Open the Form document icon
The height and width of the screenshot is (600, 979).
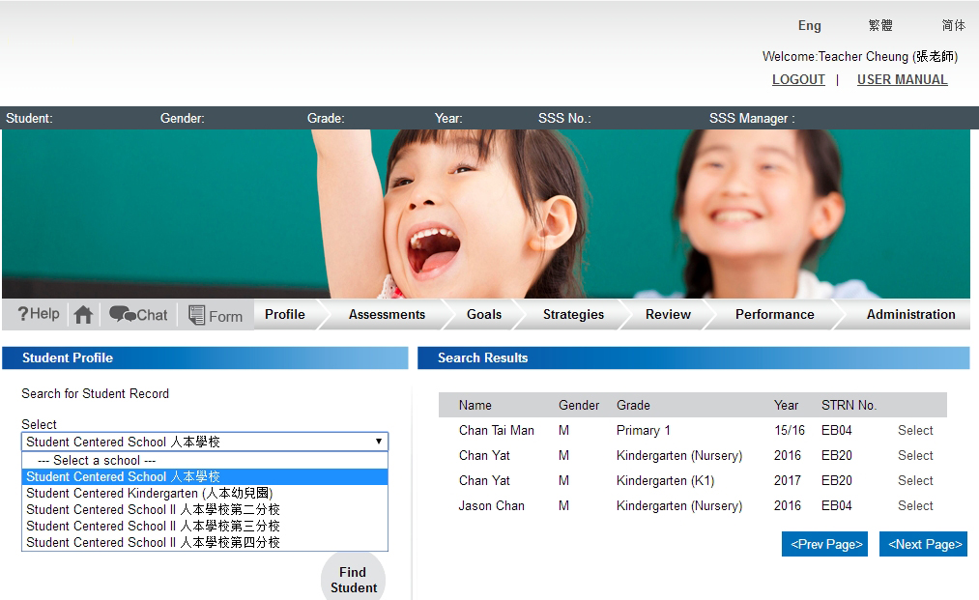[216, 315]
